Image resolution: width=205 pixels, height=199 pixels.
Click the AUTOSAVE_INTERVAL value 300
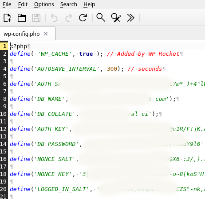coord(112,69)
